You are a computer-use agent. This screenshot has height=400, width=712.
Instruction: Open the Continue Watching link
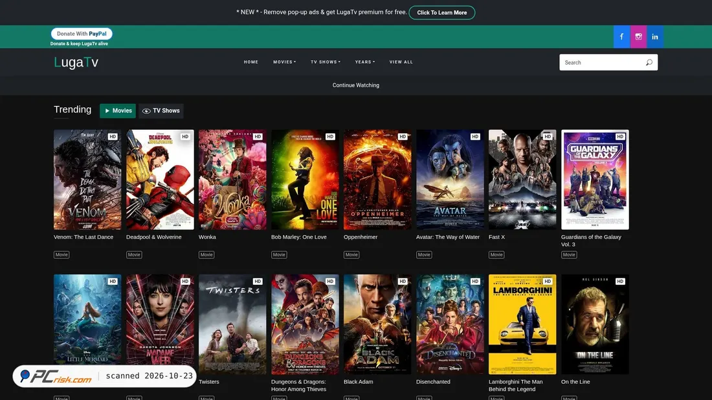tap(355, 85)
